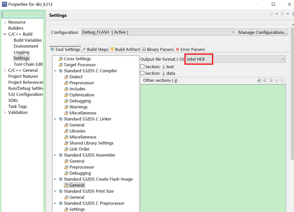Enable the Section: -j .data checkbox
The width and height of the screenshot is (294, 212).
click(143, 73)
